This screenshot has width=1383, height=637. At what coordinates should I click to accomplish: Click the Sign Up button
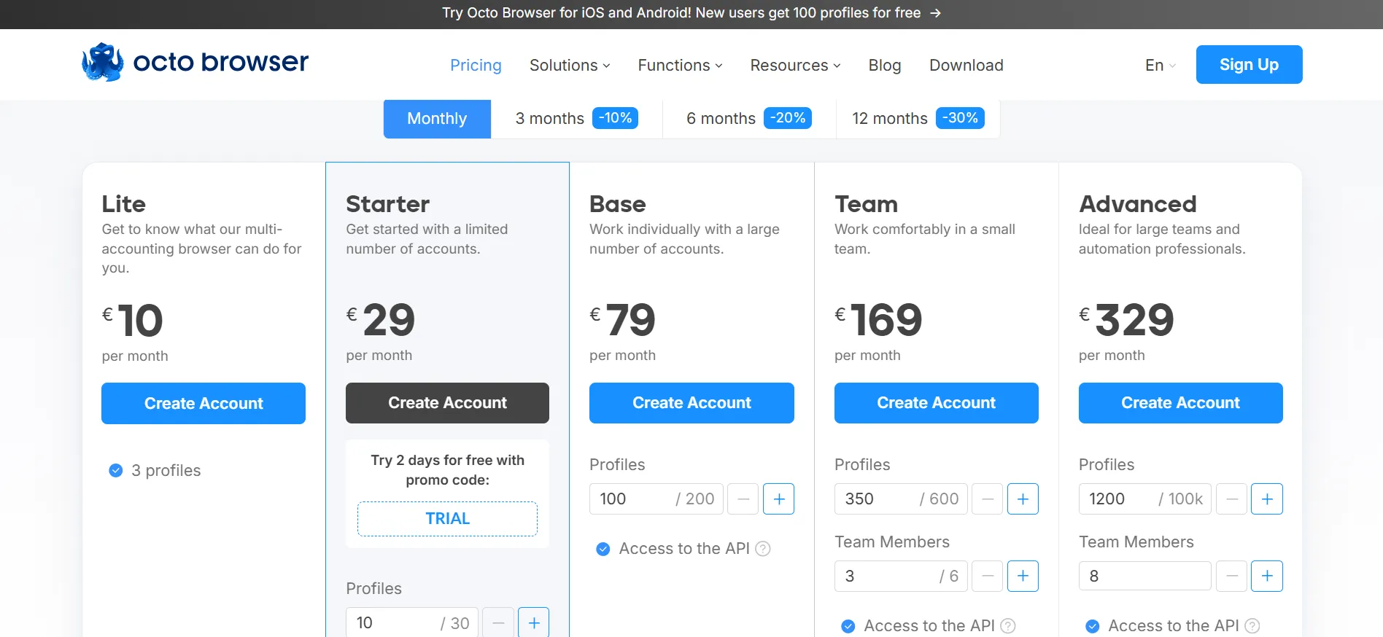click(1249, 65)
